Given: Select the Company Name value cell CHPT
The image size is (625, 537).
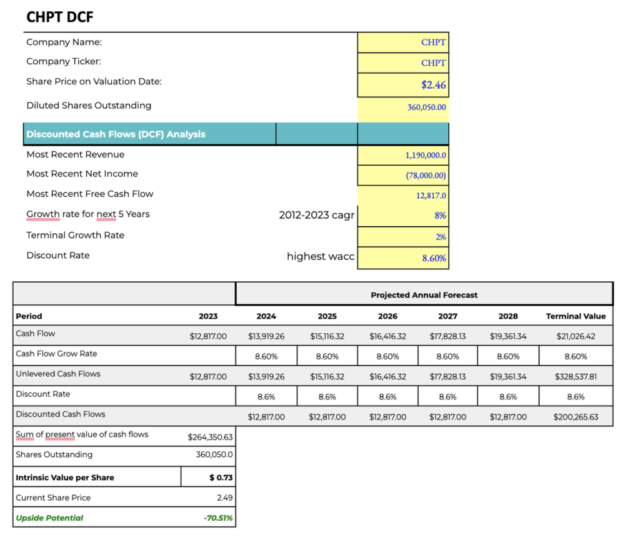Looking at the screenshot, I should pos(403,43).
